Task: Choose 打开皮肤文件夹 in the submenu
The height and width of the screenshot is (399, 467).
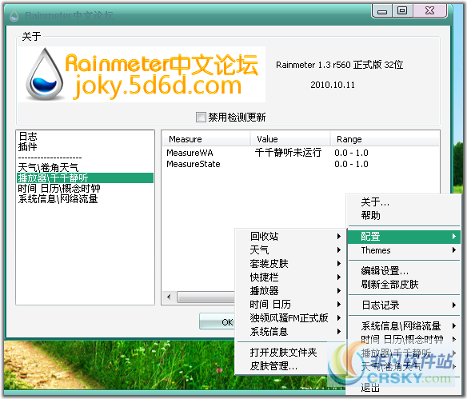Action: click(x=291, y=353)
